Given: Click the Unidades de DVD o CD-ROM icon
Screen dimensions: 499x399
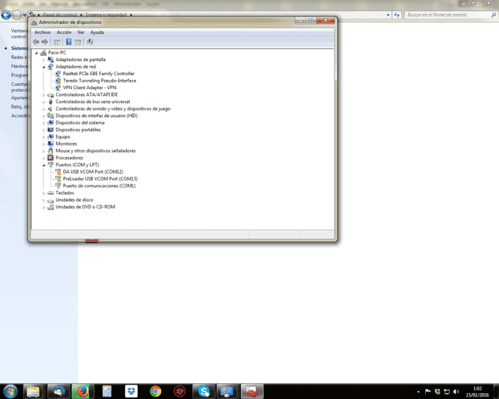Looking at the screenshot, I should pos(51,207).
